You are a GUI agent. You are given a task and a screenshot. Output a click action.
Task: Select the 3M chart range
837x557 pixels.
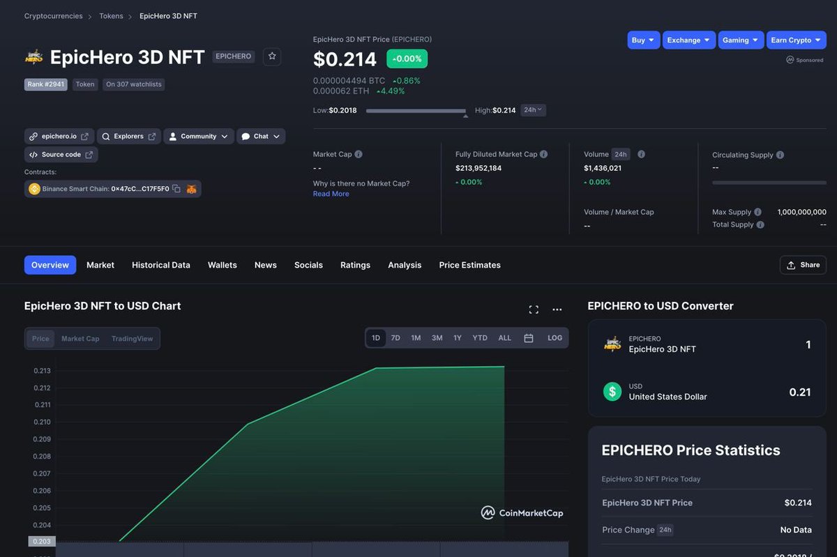(x=437, y=338)
